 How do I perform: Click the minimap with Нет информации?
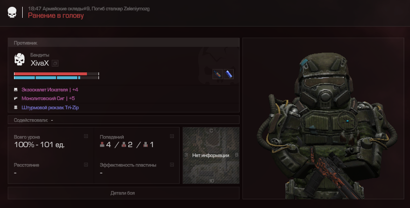tap(211, 155)
